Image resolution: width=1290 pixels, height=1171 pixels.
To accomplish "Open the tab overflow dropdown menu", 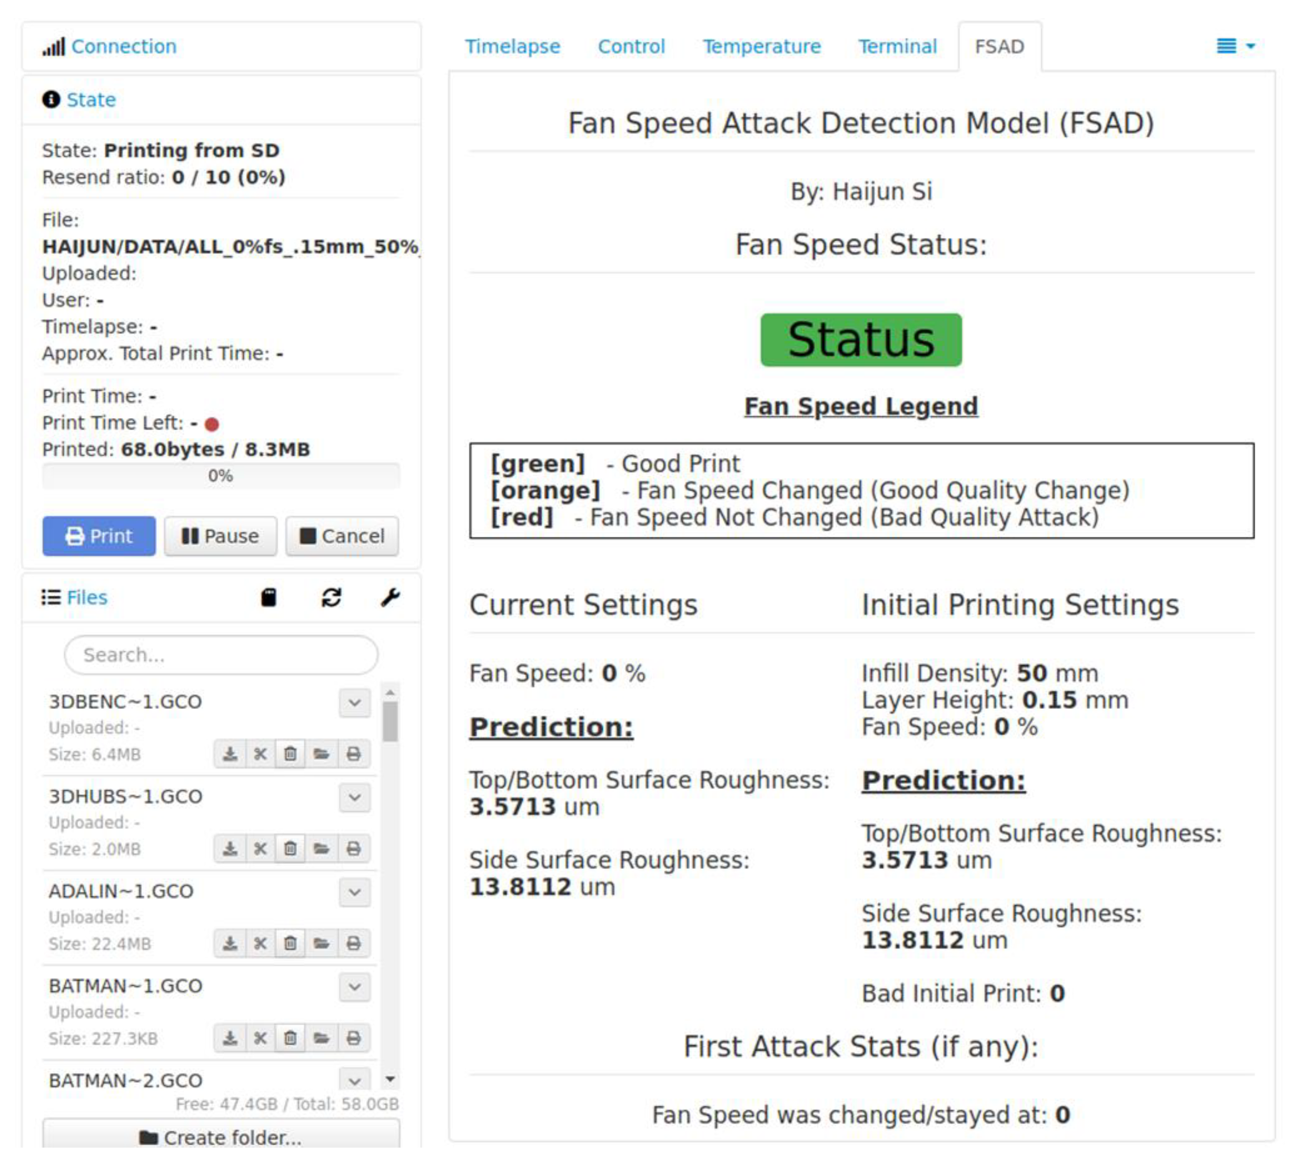I will 1235,46.
